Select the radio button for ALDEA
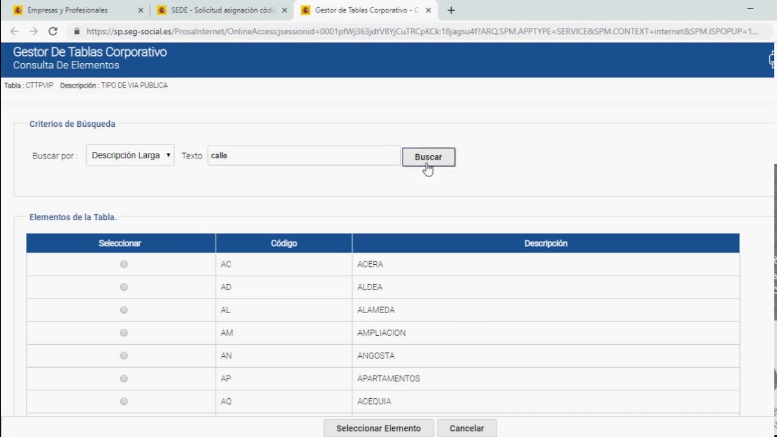 [x=123, y=286]
